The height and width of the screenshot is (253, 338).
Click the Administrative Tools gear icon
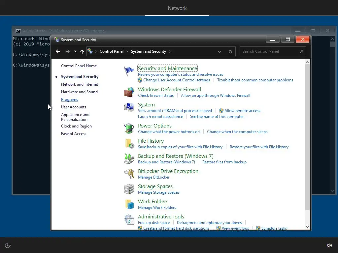tap(129, 219)
